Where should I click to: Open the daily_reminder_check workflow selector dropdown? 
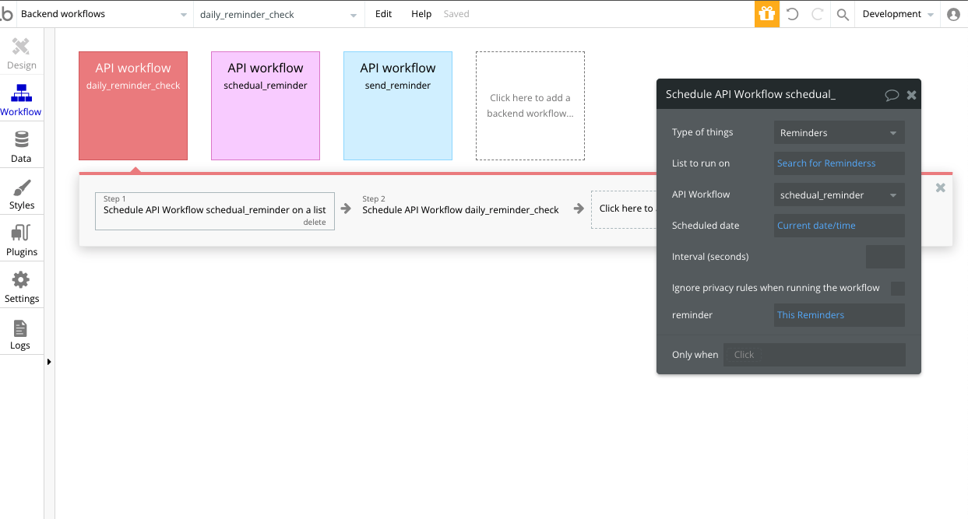coord(279,14)
